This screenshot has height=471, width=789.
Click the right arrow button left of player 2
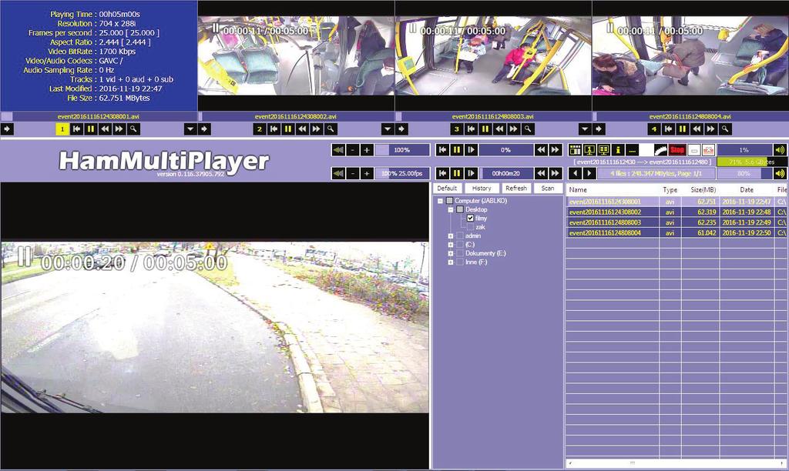[x=204, y=129]
